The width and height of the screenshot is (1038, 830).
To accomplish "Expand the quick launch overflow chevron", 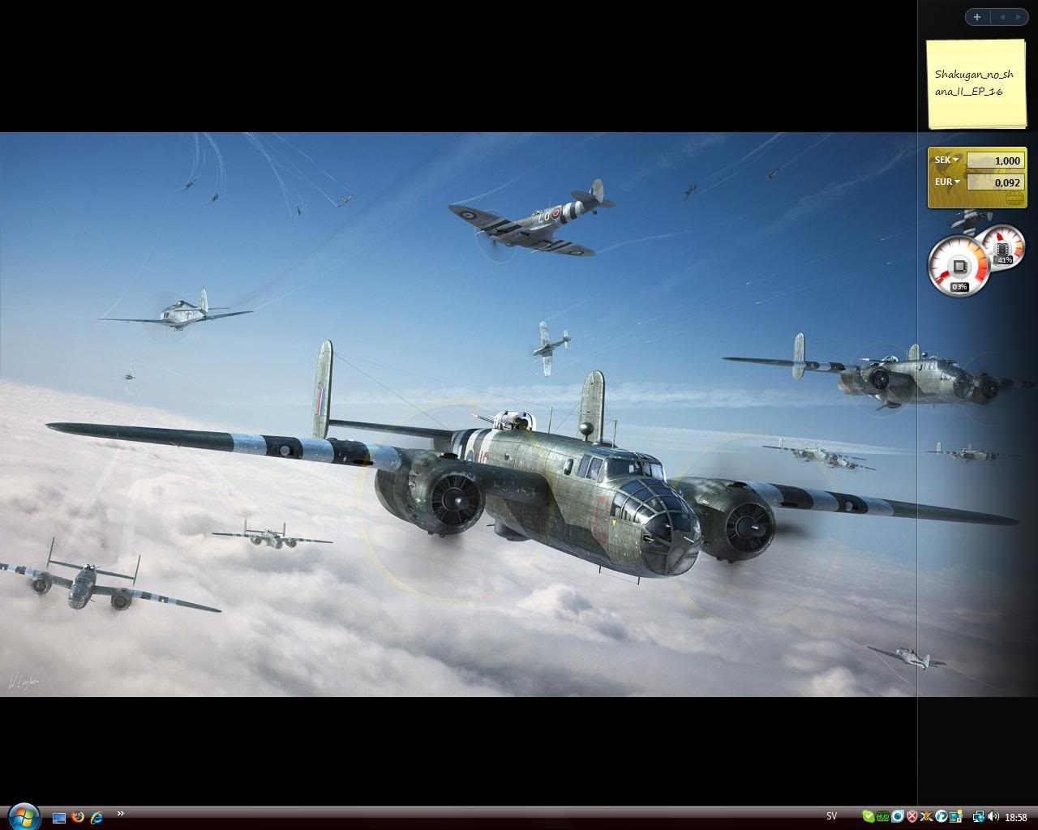I will 121,814.
